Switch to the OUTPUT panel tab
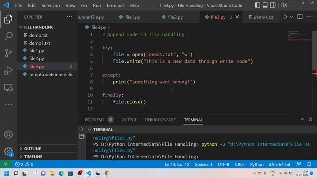The width and height of the screenshot is (317, 178). pos(129,120)
